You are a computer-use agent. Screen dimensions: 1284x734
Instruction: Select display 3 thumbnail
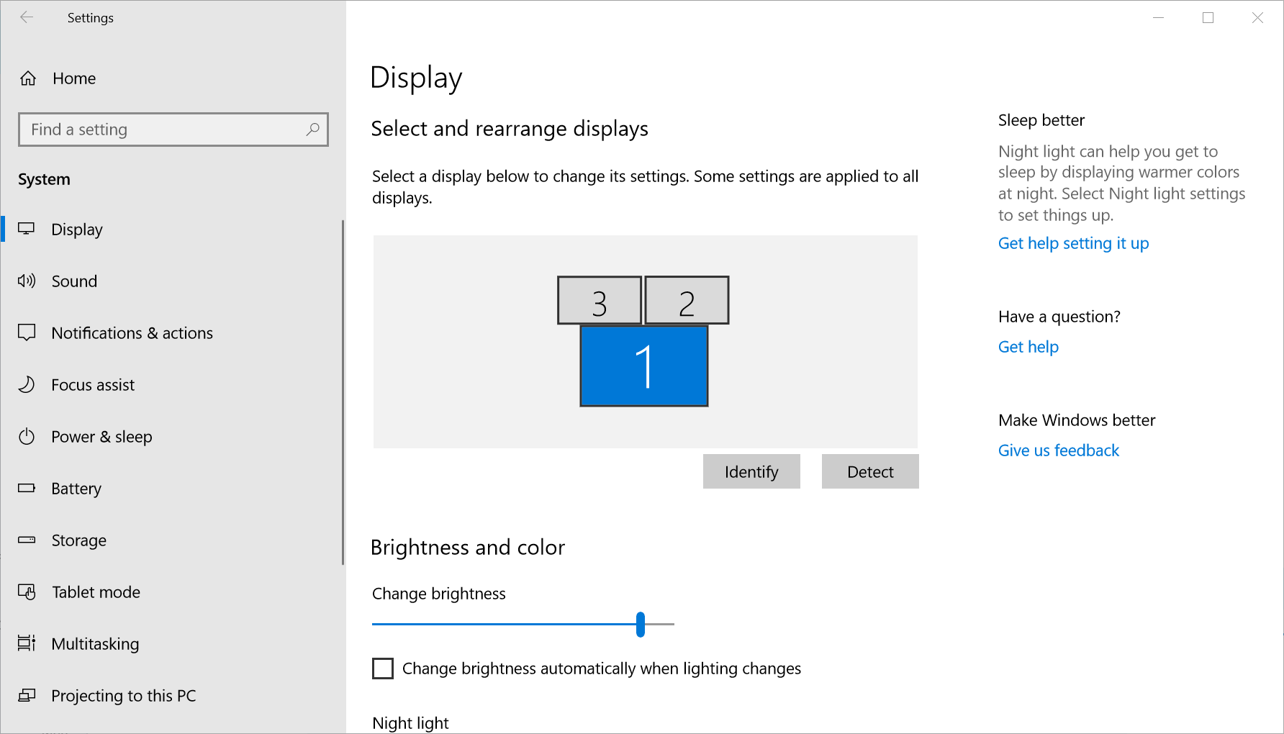pos(599,301)
